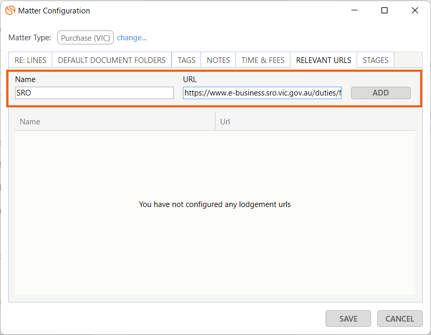The width and height of the screenshot is (431, 335).
Task: Select the RELEVANT URLS tab
Action: point(324,60)
